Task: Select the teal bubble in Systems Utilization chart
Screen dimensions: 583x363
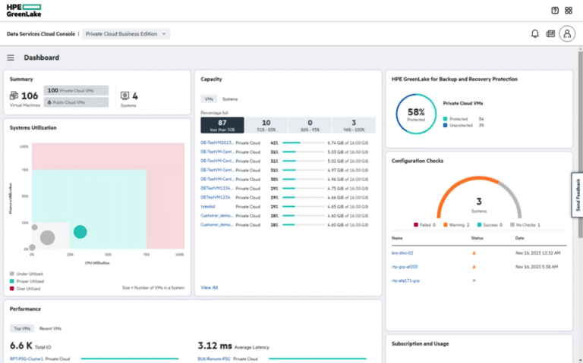Action: point(80,232)
